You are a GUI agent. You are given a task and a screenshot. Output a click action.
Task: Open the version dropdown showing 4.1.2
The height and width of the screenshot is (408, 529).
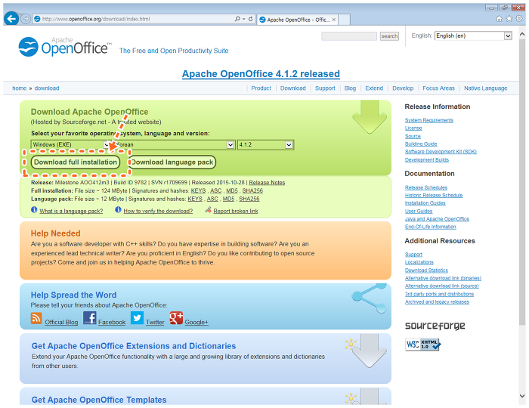pos(265,144)
